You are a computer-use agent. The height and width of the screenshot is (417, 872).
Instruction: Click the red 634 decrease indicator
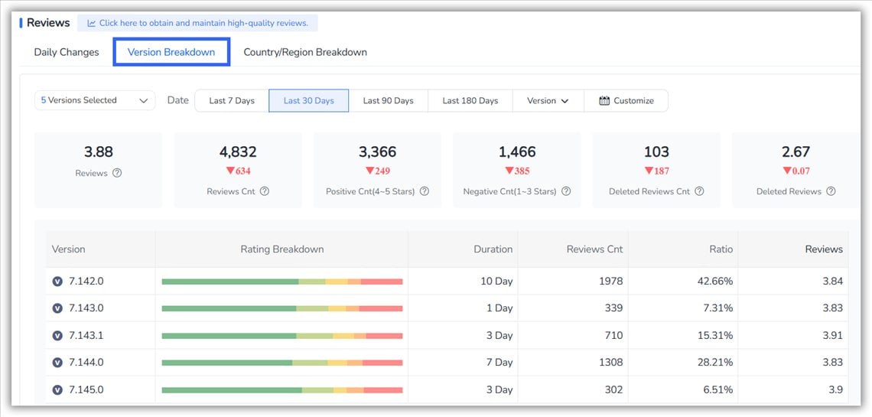click(238, 171)
